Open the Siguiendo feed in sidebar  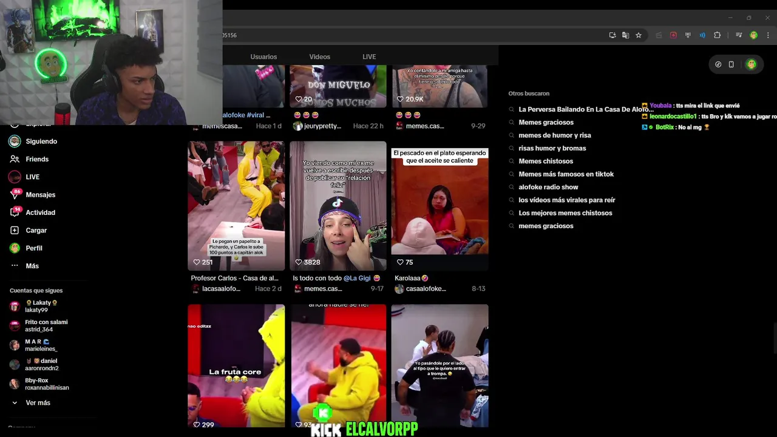click(33, 141)
